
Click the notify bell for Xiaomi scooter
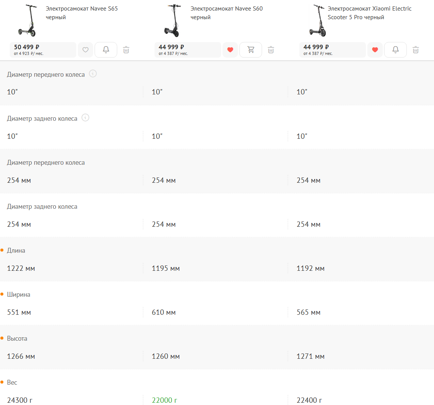(396, 50)
